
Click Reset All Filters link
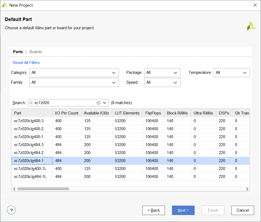tap(26, 63)
